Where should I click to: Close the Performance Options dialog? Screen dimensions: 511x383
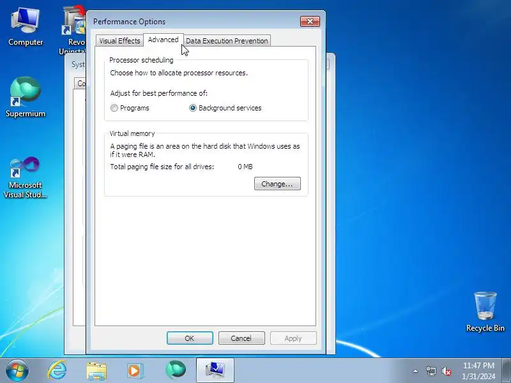(x=310, y=22)
